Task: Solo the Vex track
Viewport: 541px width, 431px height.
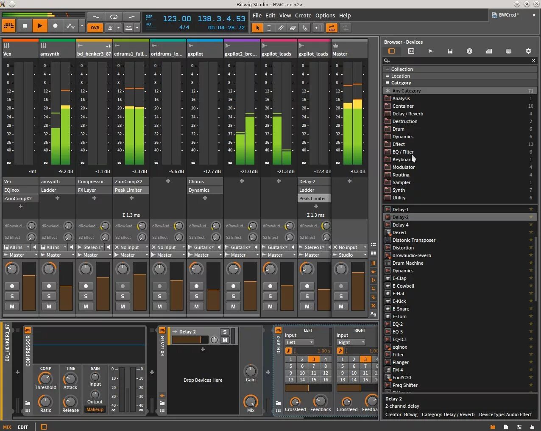Action: tap(12, 296)
